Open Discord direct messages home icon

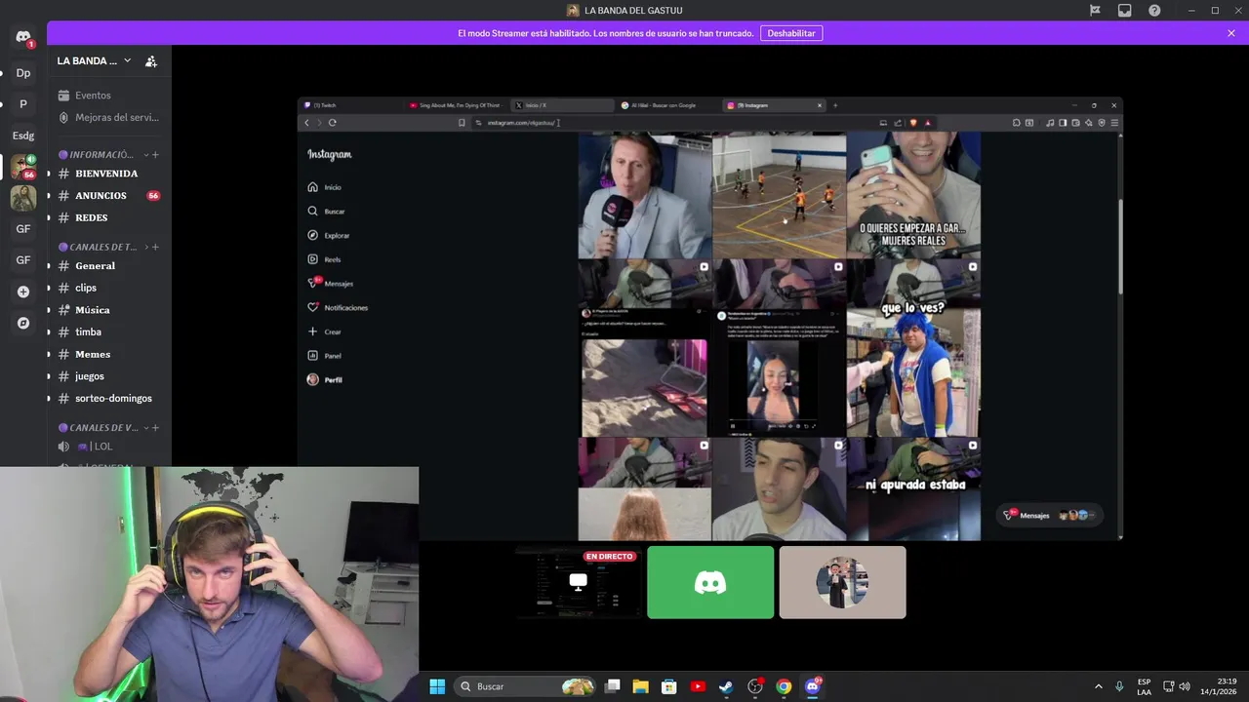click(x=23, y=37)
